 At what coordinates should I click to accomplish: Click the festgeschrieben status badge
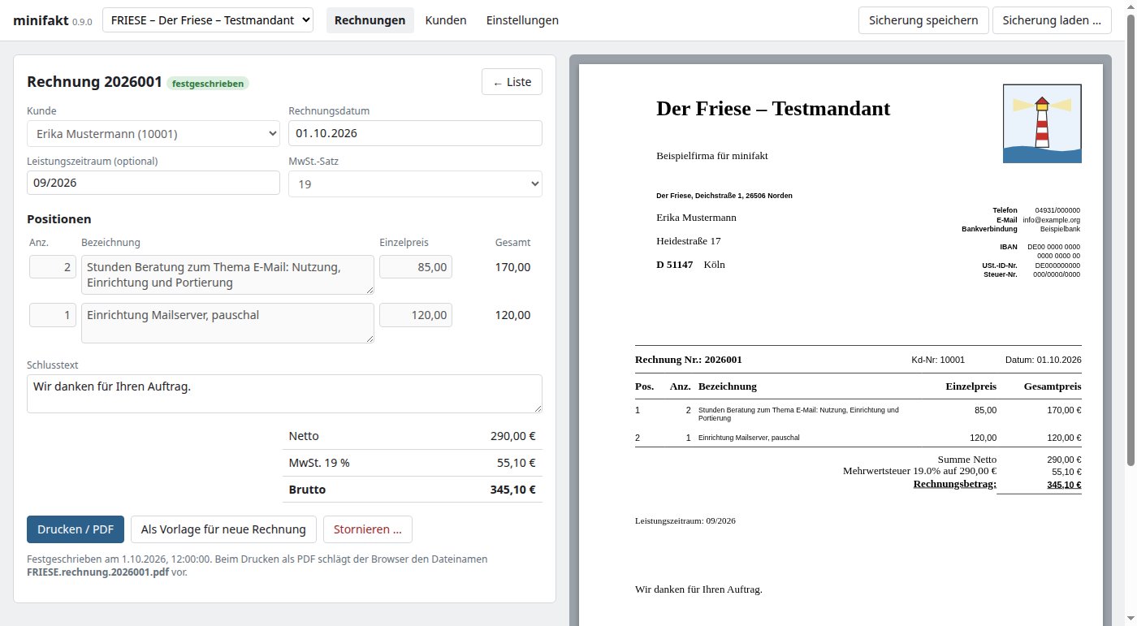(208, 83)
